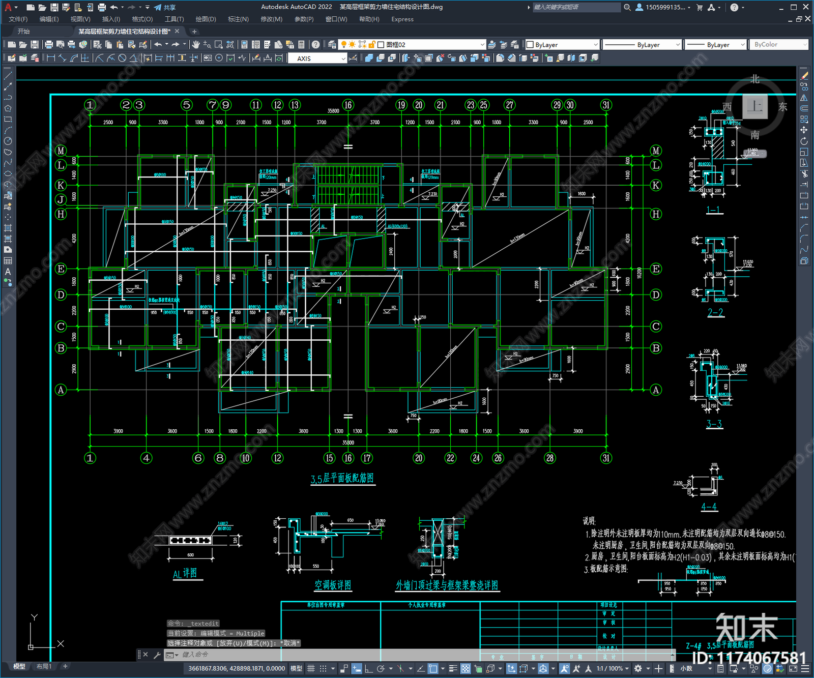This screenshot has width=814, height=678.
Task: Click the Pan hand tool in toolbar
Action: pos(196,45)
